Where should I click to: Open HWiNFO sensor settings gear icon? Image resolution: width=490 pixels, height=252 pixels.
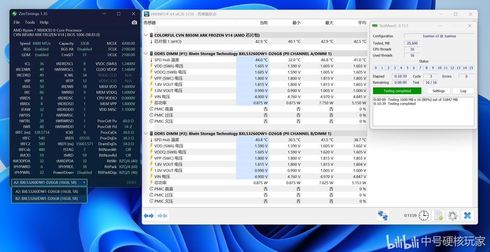click(453, 215)
